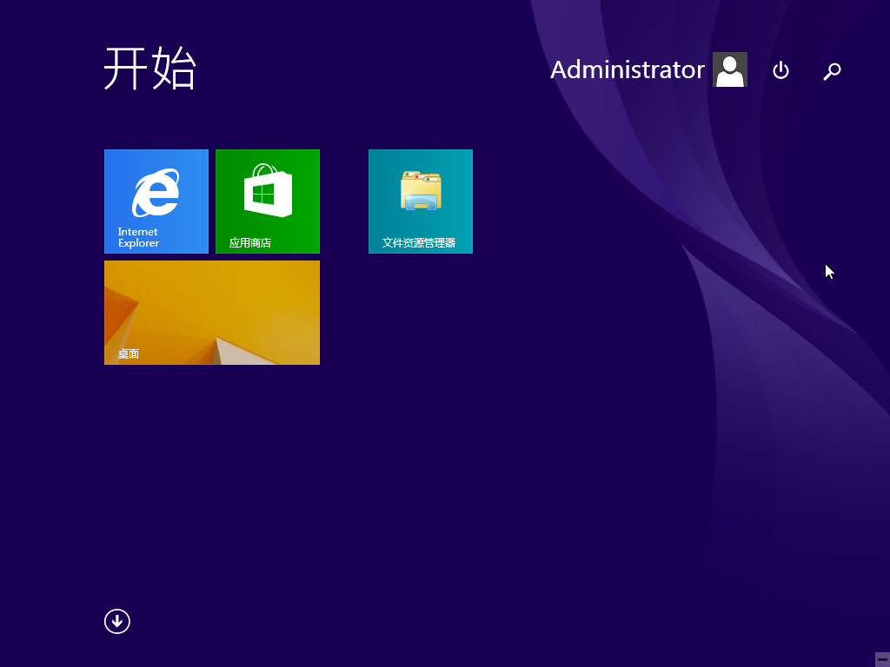This screenshot has width=890, height=667.
Task: Open Search with the magnifier icon
Action: pyautogui.click(x=832, y=70)
